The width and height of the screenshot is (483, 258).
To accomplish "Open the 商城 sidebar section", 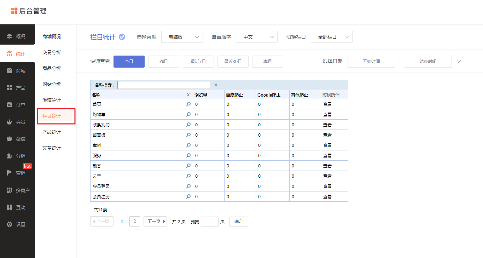I will 17,71.
